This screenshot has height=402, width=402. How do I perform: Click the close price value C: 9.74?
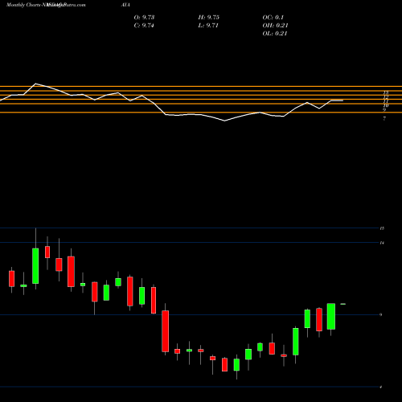[144, 26]
